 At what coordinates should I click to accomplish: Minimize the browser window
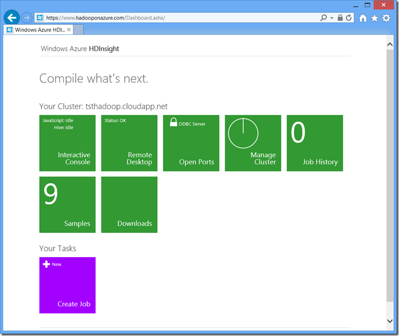click(x=356, y=6)
